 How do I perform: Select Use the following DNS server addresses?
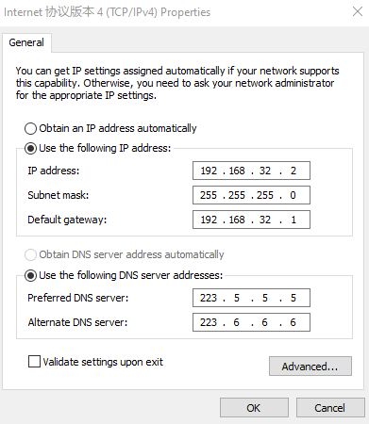click(30, 276)
